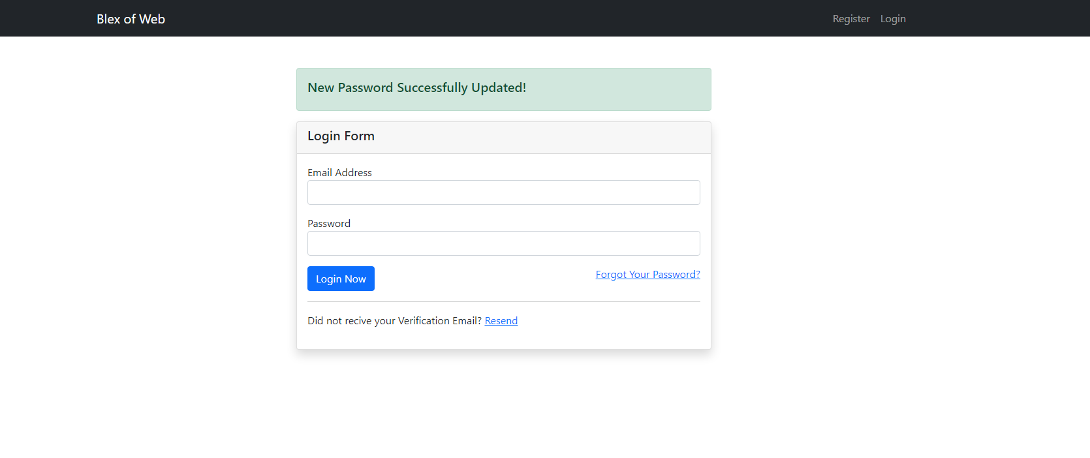
Task: Click inside the green alert banner
Action: pos(503,89)
